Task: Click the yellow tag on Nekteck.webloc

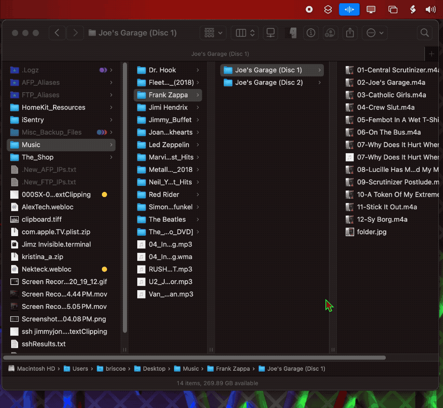Action: 104,269
